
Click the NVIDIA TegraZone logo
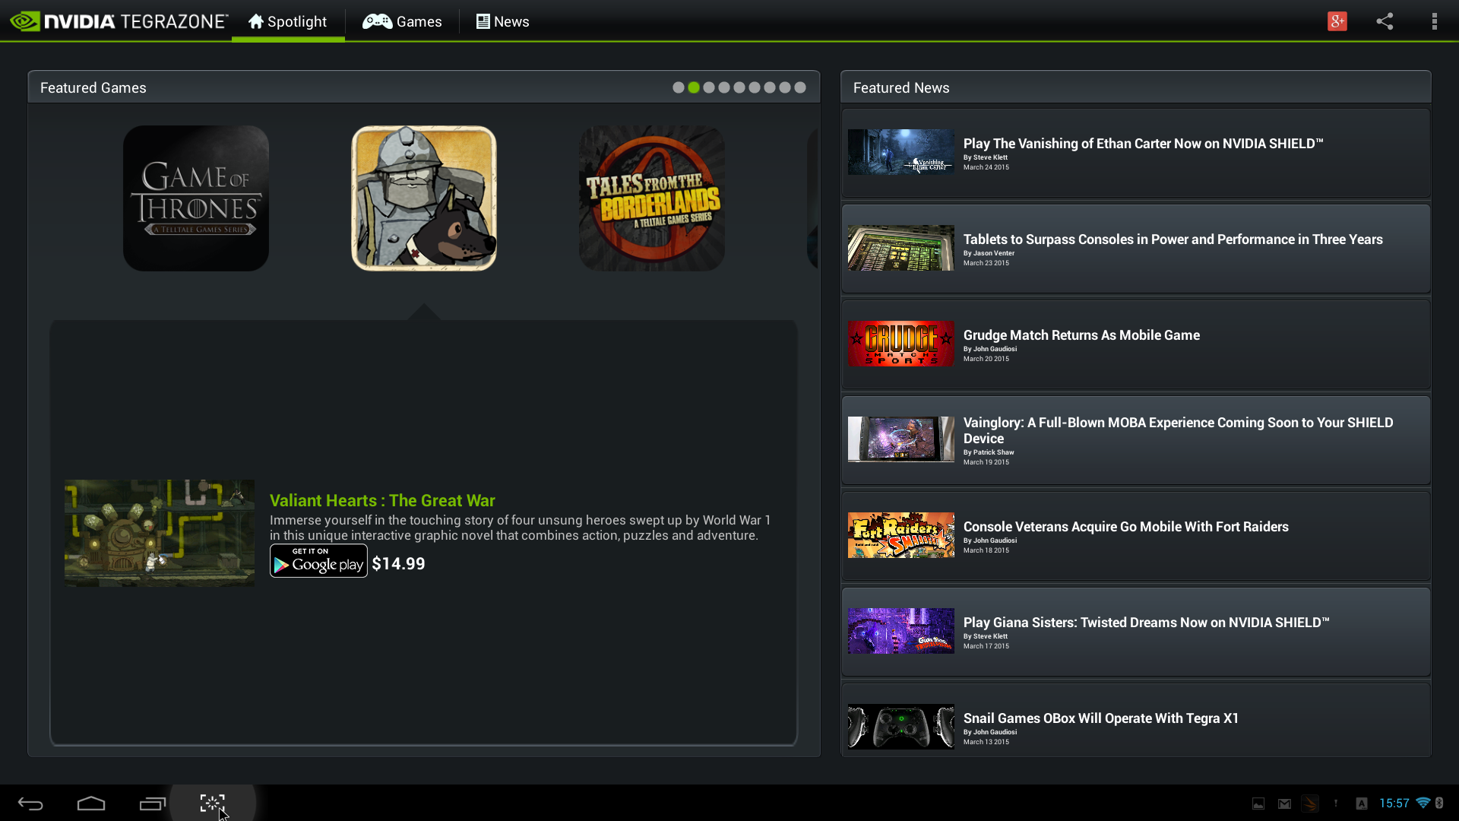coord(119,21)
